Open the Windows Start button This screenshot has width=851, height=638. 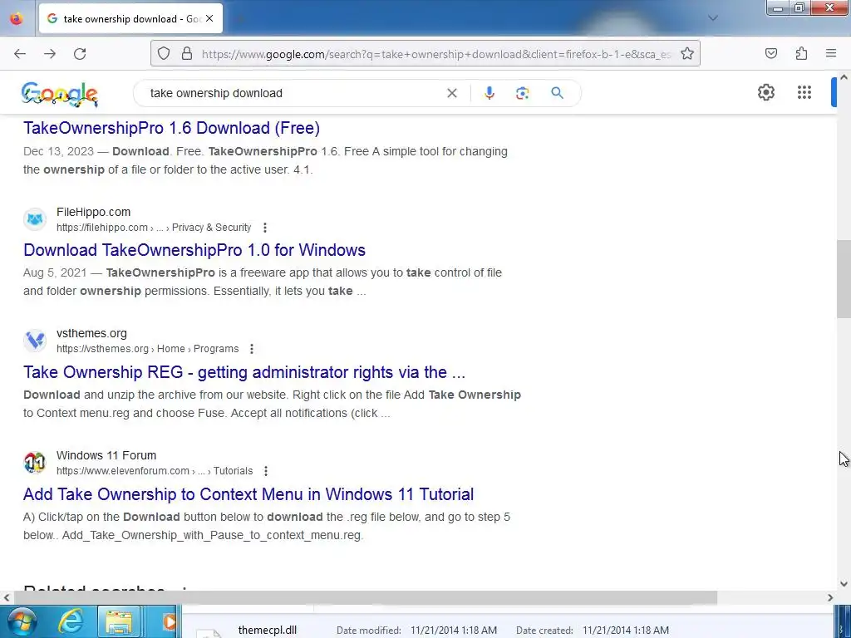click(x=22, y=621)
